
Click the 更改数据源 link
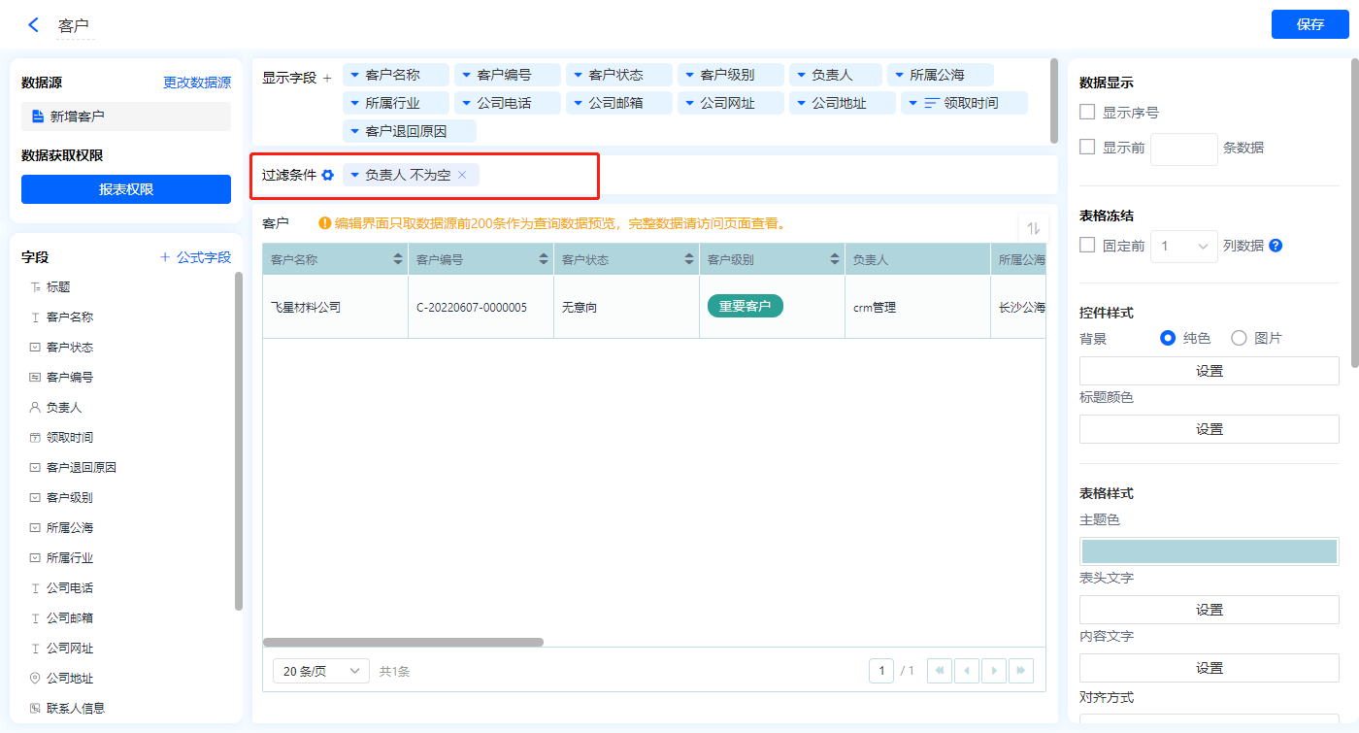click(x=197, y=83)
